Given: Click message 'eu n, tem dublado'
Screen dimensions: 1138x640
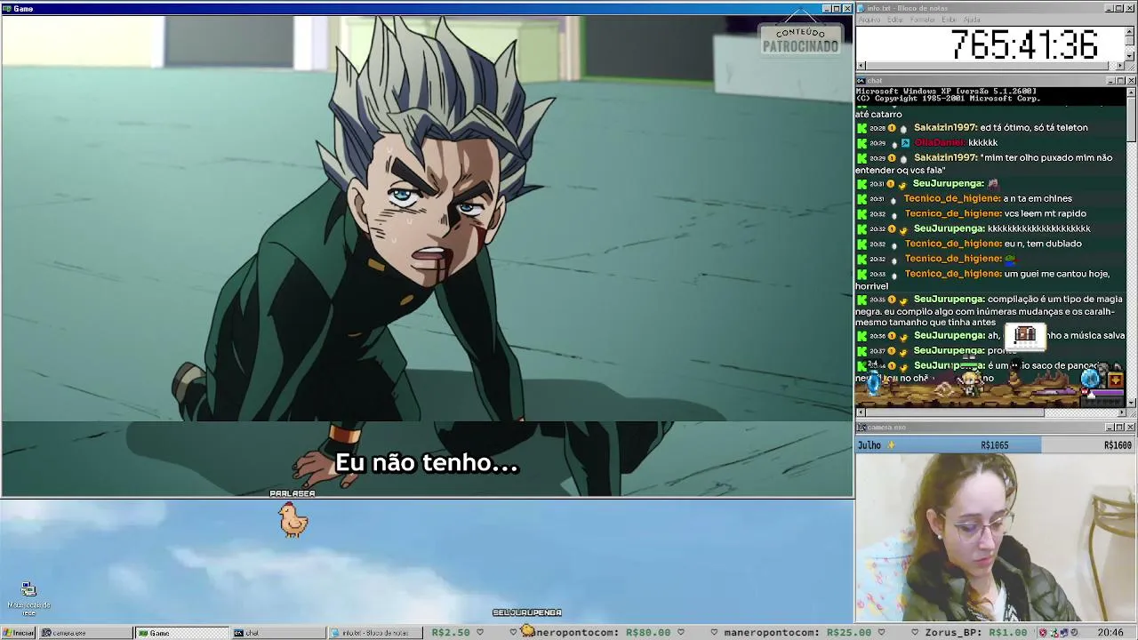Looking at the screenshot, I should 1043,244.
